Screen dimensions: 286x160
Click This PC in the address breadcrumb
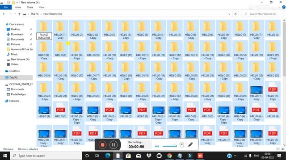tap(35, 14)
